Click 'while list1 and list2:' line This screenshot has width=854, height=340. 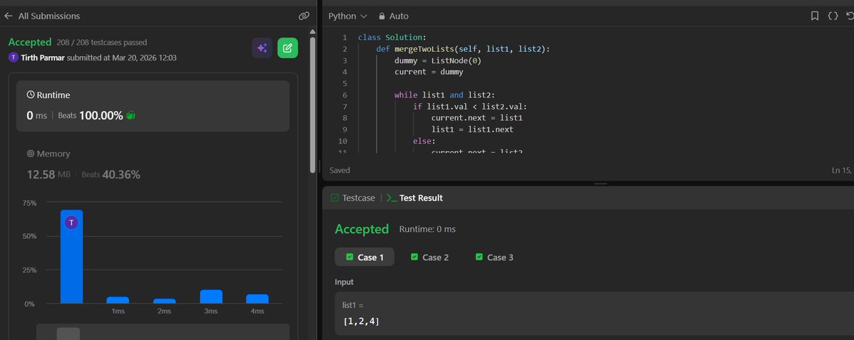click(x=444, y=95)
